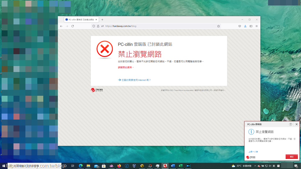Open Microsoft Excel from the taskbar
Viewport: 301px width, 169px height.
(x=180, y=166)
